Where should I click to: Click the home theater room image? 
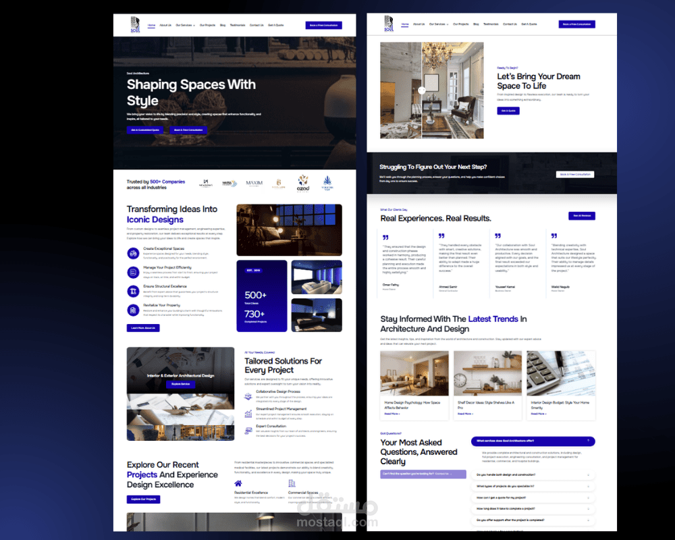pyautogui.click(x=317, y=277)
